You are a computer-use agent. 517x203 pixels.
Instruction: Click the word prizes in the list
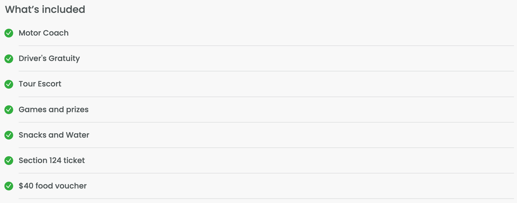tap(77, 110)
